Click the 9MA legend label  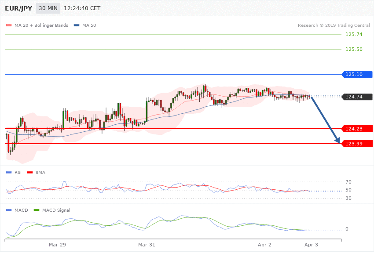coord(40,172)
